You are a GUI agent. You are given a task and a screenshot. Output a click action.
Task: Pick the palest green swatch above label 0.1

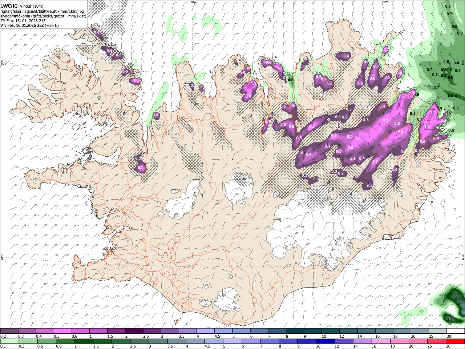point(9,341)
